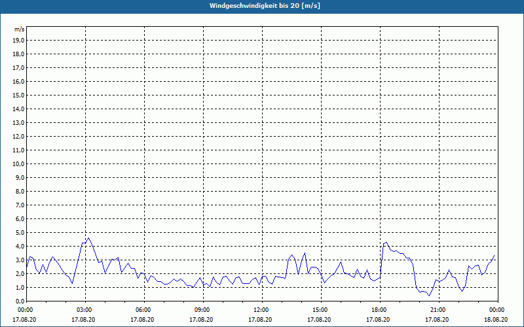Screen dimensions: 524x327
Task: Click the 03:00 time label
Action: 86,310
